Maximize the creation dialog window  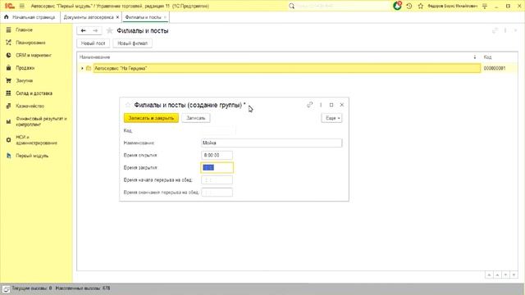pos(331,105)
